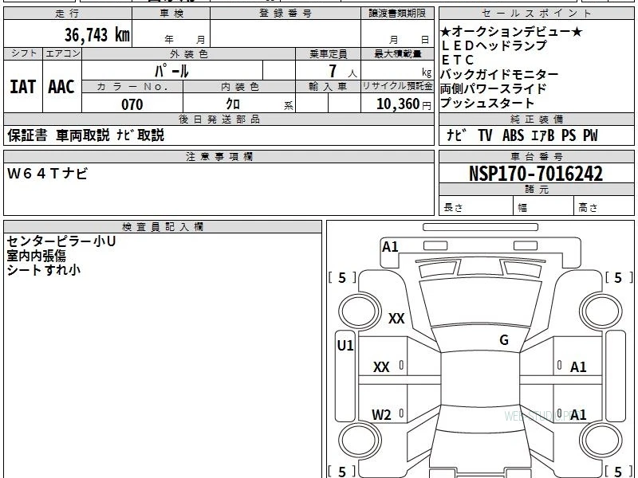
Task: Click the ETC sales point
Action: coord(458,61)
